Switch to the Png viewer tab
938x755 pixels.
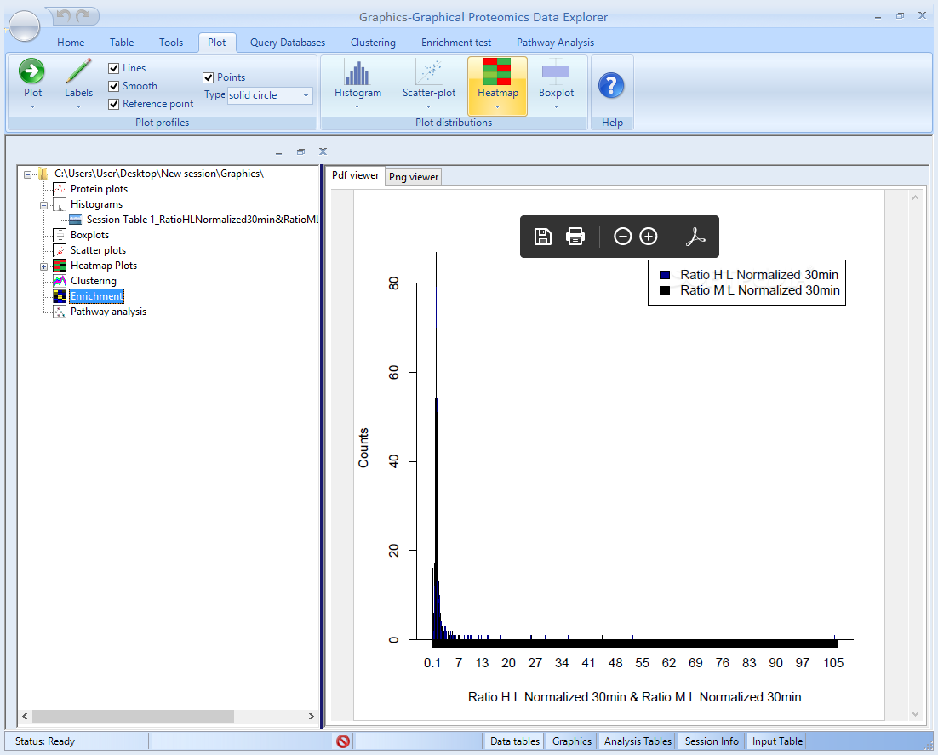(414, 176)
